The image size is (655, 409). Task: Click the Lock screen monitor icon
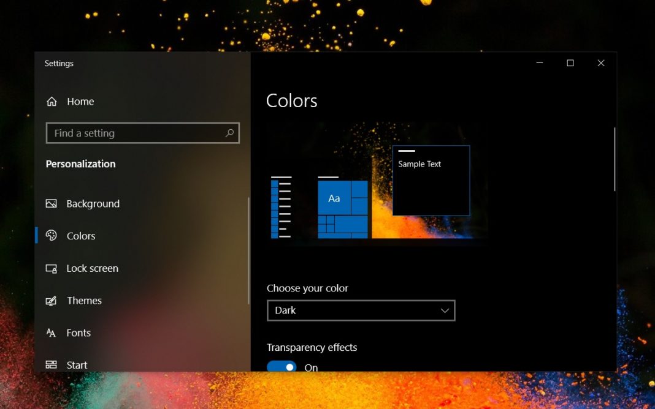(52, 268)
